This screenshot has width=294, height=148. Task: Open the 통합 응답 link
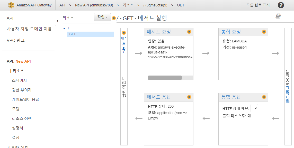tap(231, 97)
